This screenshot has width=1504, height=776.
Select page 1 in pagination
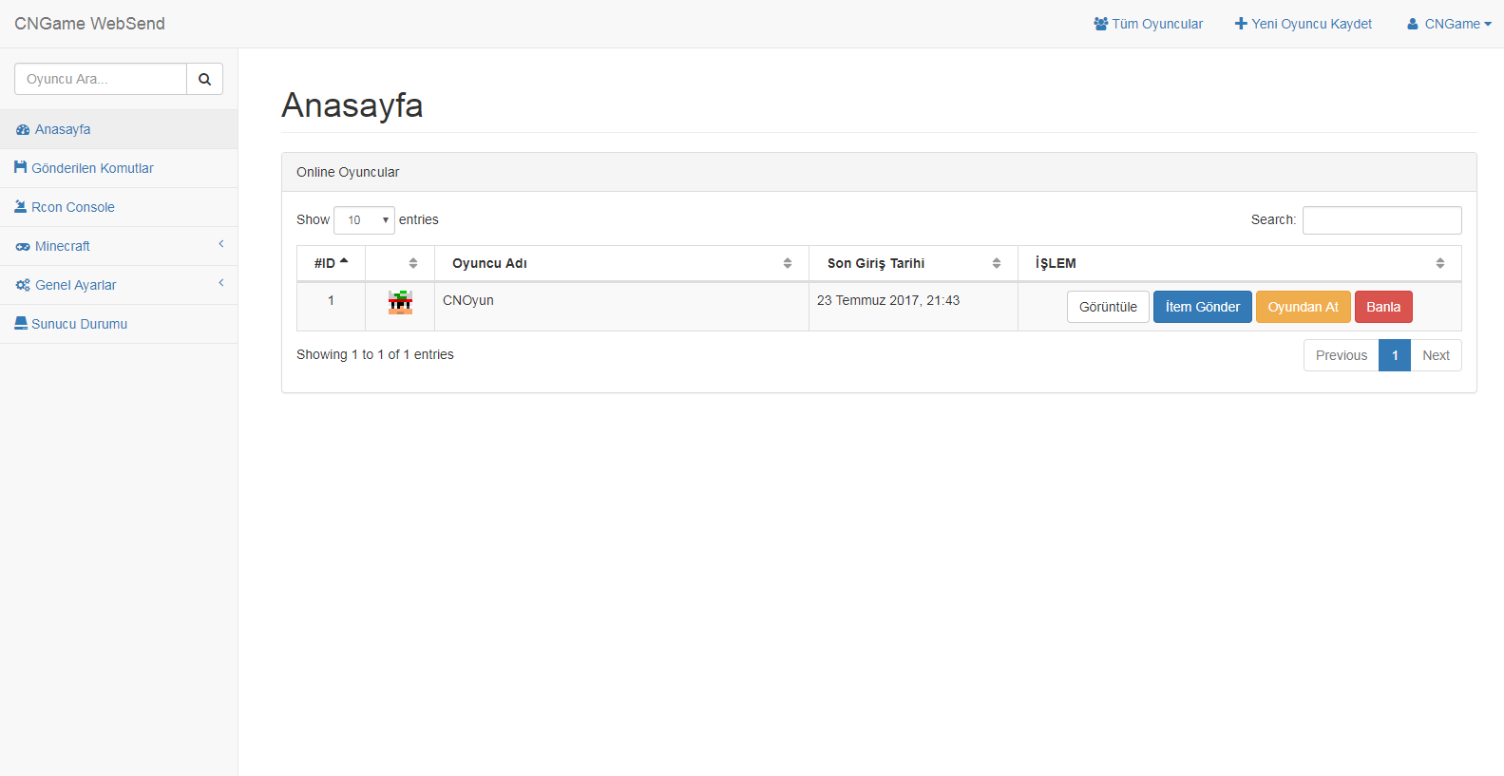(x=1395, y=355)
